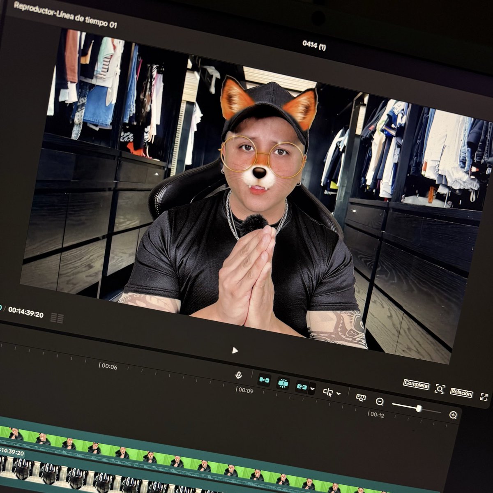Open the dropdown next to the link icon
This screenshot has height=493, width=493.
[312, 389]
